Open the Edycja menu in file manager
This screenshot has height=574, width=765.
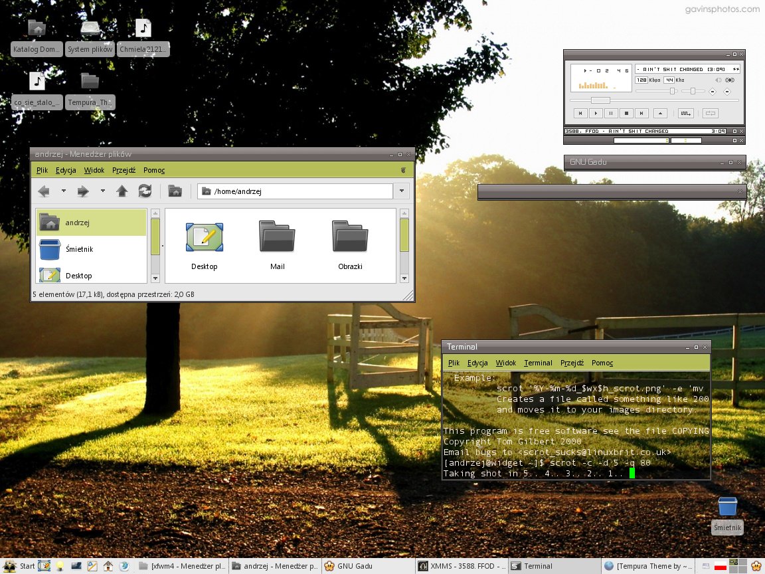pyautogui.click(x=66, y=170)
